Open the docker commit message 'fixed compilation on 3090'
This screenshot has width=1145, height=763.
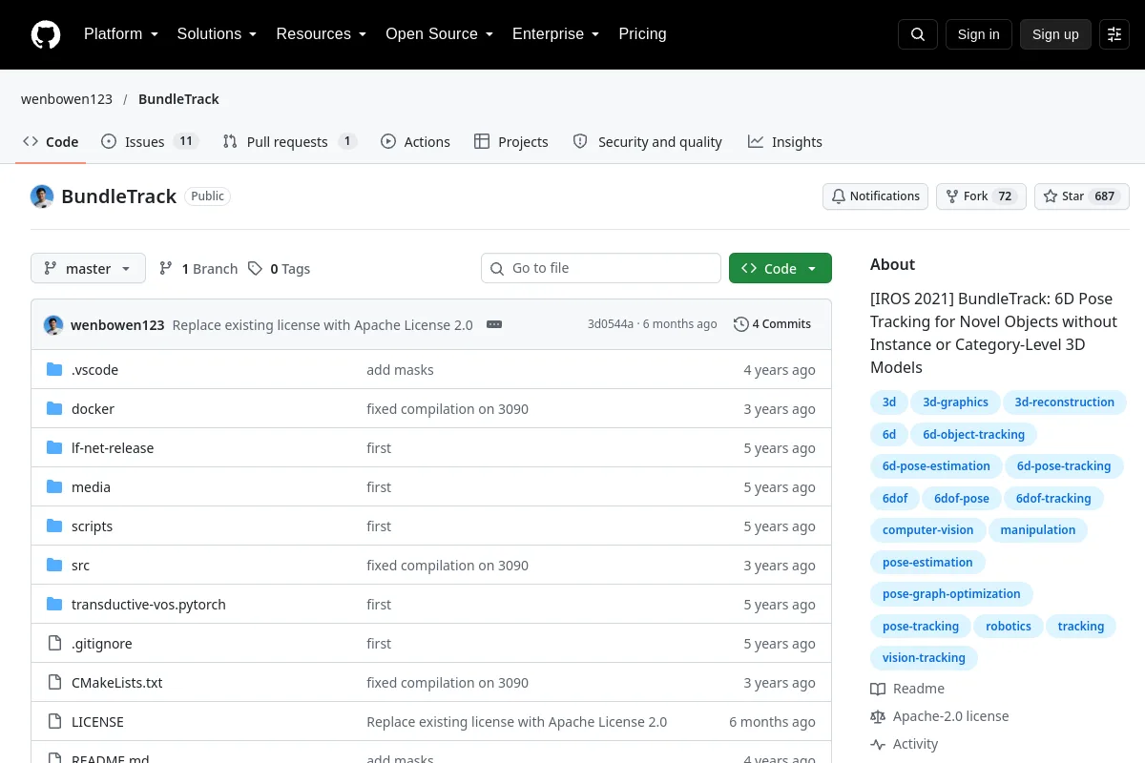tap(448, 409)
